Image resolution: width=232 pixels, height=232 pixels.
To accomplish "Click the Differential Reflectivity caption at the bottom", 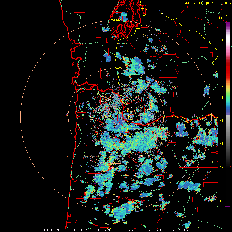I will [x=116, y=230].
